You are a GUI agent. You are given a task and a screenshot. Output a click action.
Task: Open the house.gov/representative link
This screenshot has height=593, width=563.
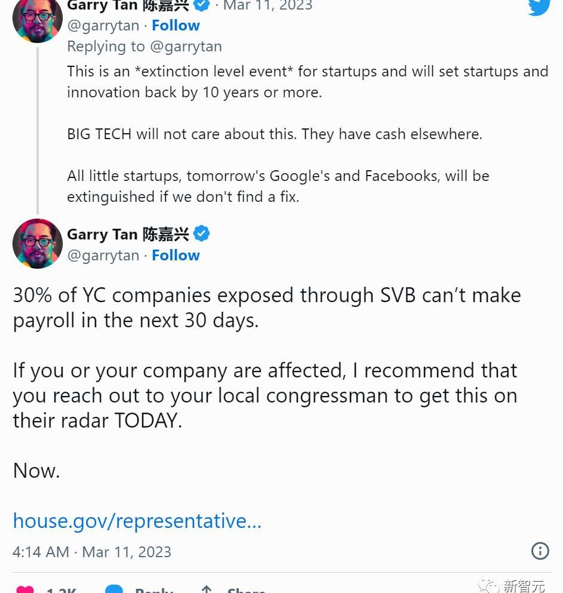click(x=137, y=521)
